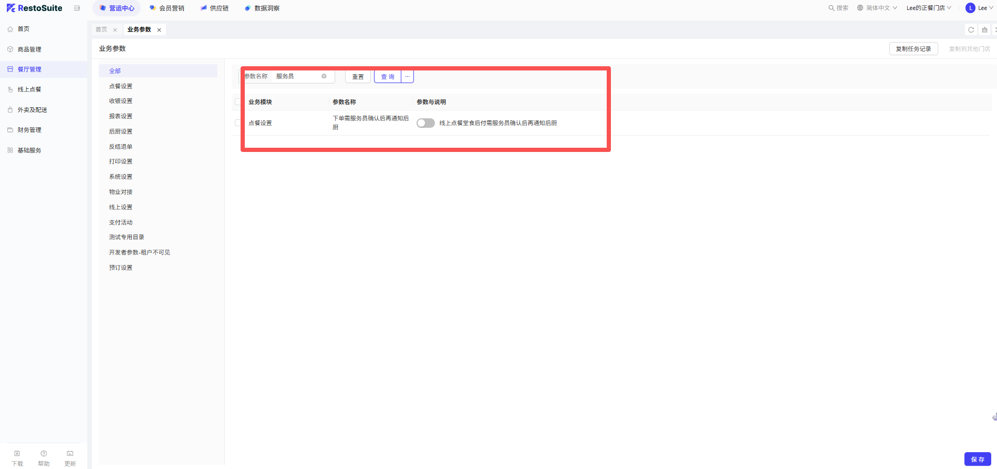Open the 简体中文 language dropdown
997x469 pixels.
pyautogui.click(x=877, y=8)
